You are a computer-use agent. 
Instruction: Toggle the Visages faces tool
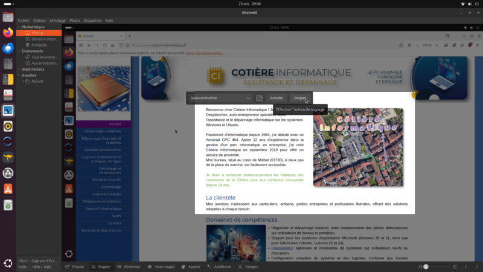[248, 267]
